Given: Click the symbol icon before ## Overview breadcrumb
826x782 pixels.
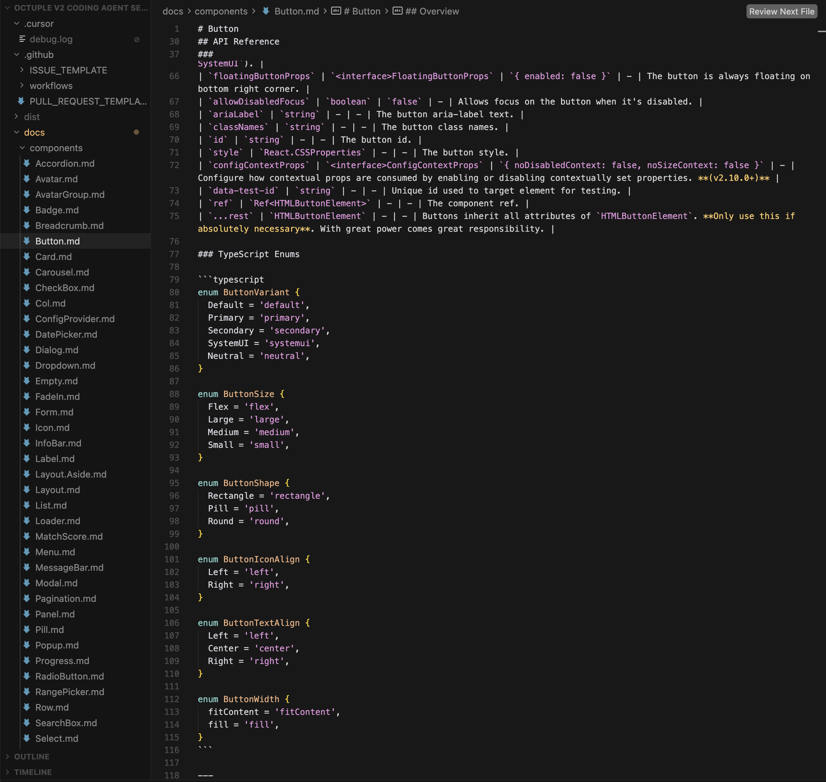Looking at the screenshot, I should coord(398,11).
